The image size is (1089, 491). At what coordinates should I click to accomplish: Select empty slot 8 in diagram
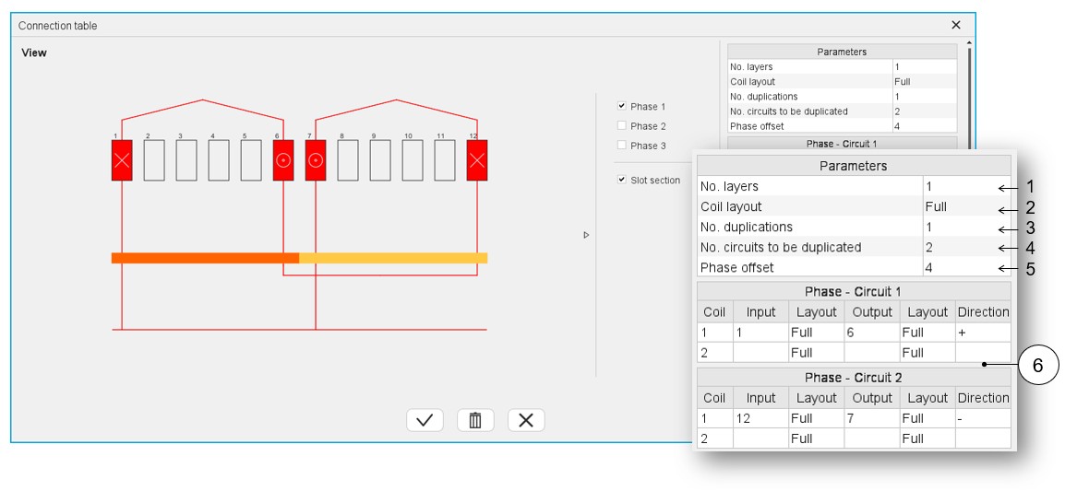pyautogui.click(x=348, y=160)
